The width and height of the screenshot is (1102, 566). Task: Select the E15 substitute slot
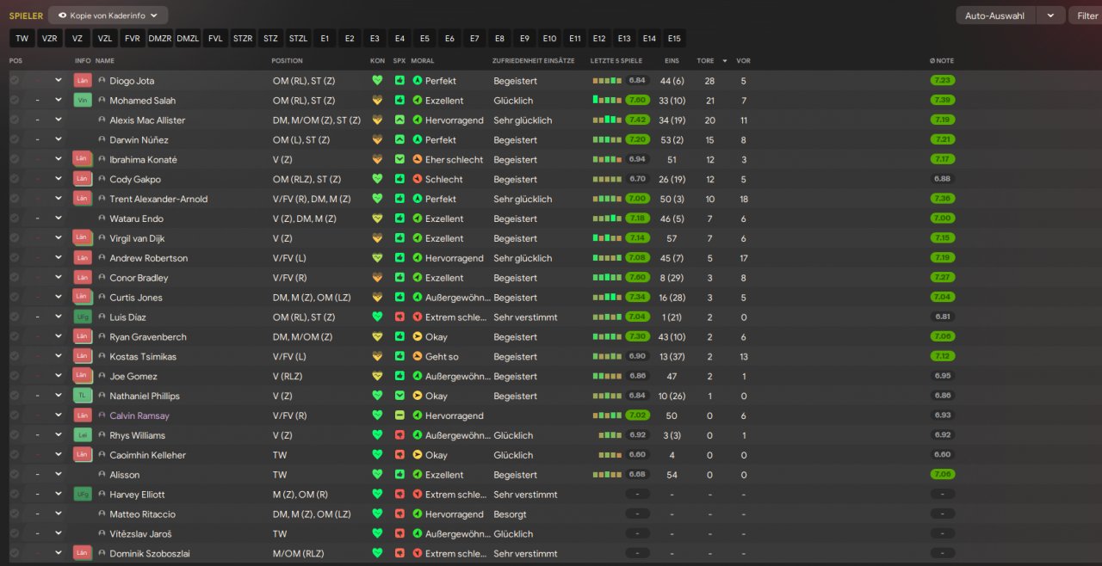(x=674, y=39)
